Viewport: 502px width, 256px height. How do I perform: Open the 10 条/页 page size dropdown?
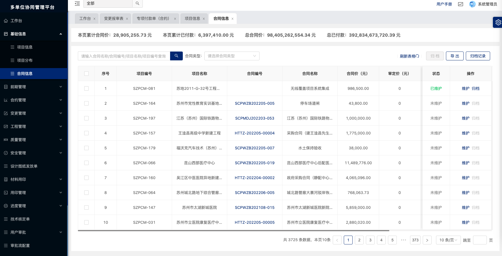(x=448, y=240)
